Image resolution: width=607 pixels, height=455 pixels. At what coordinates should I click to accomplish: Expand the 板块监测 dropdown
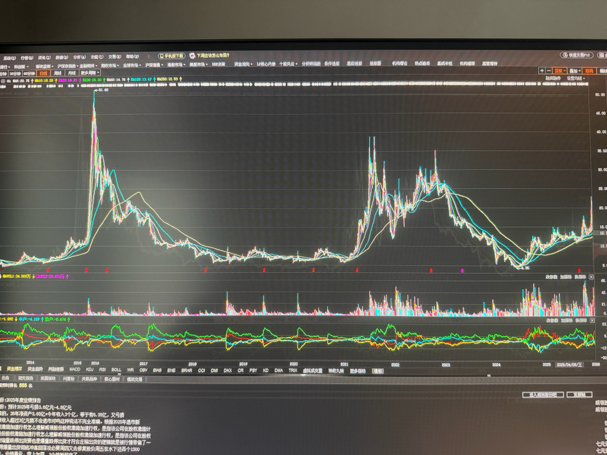[44, 66]
